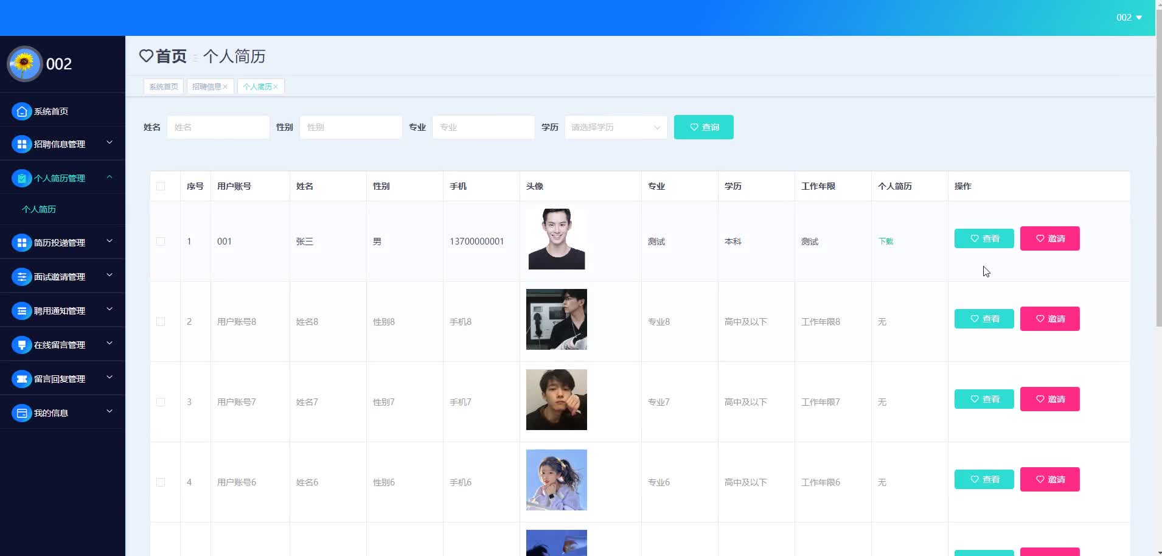This screenshot has width=1162, height=556.
Task: Click 查看 for 张三
Action: pyautogui.click(x=984, y=238)
